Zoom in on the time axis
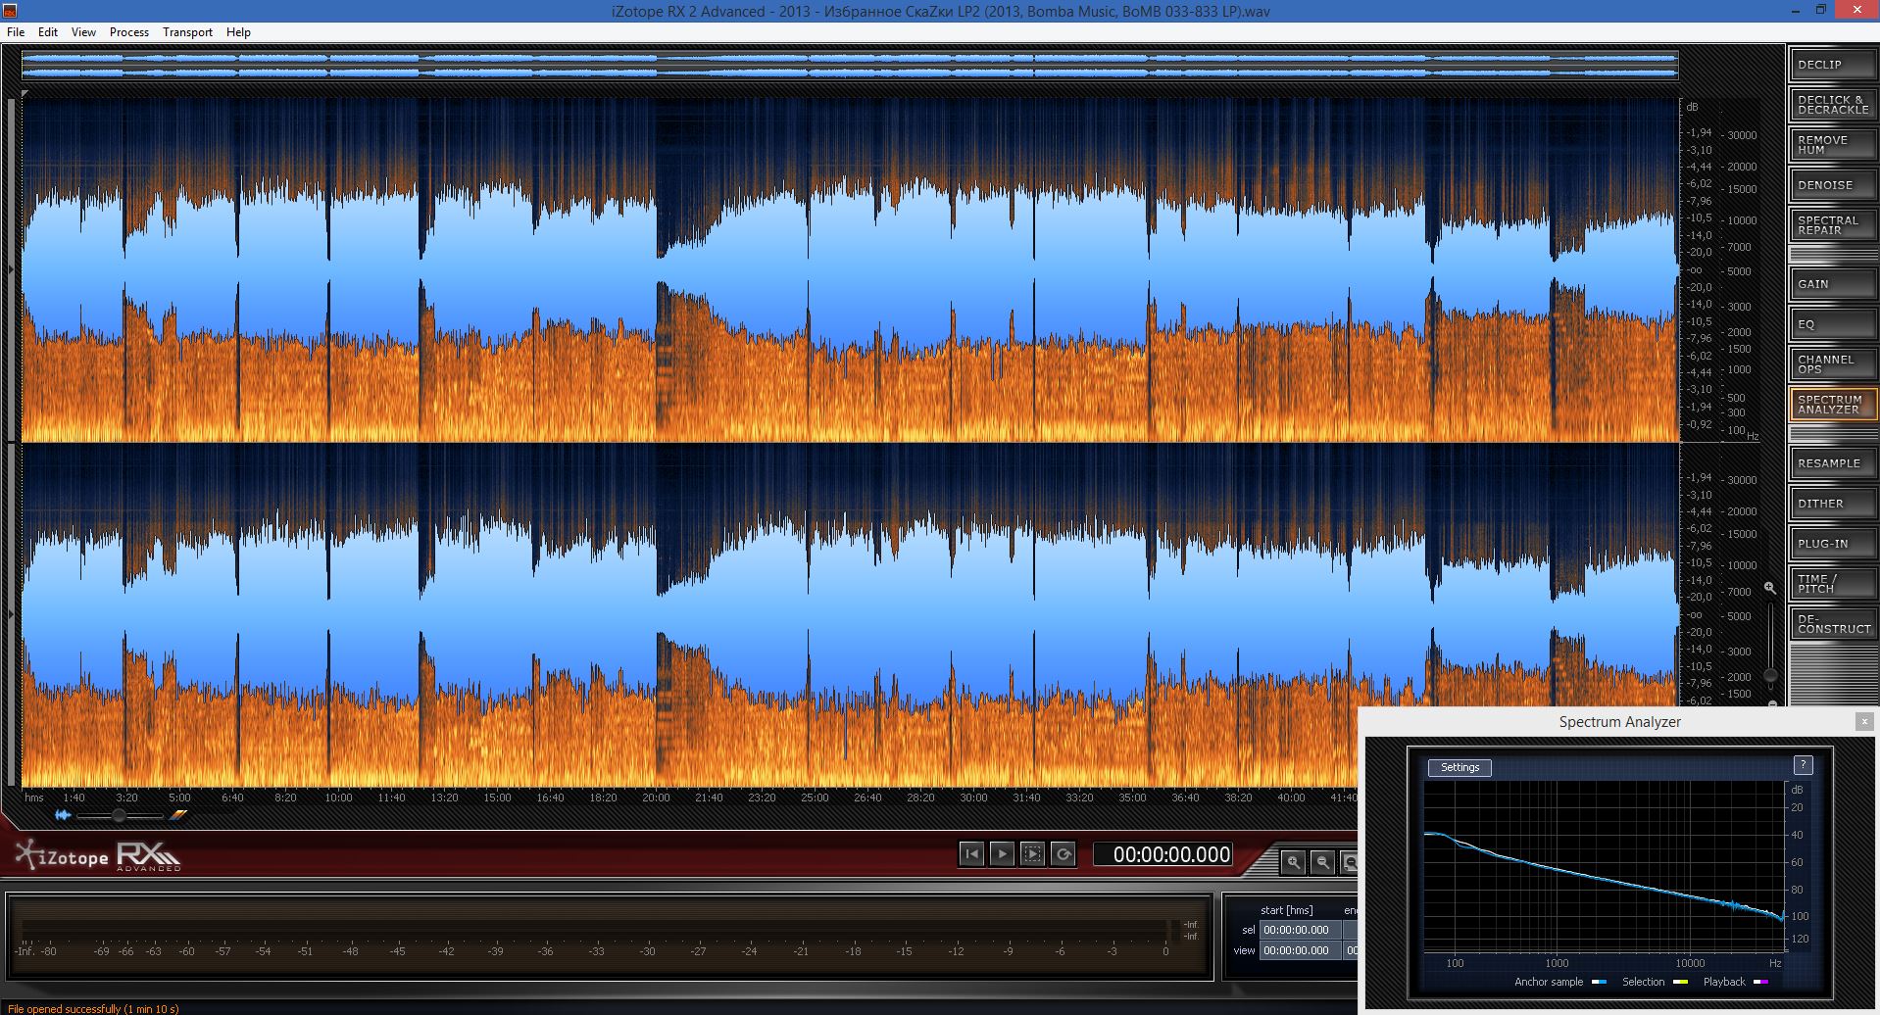Viewport: 1880px width, 1015px height. point(1294,862)
